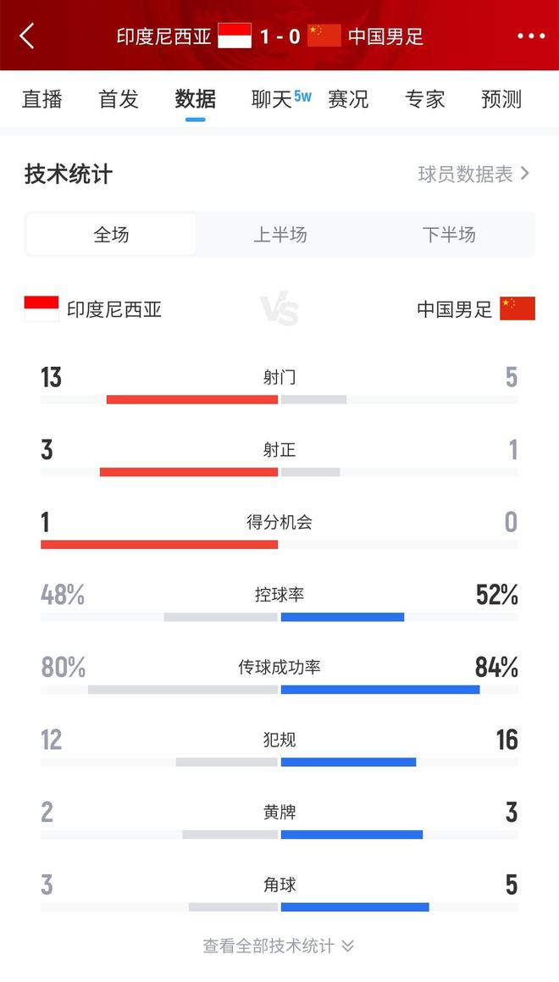The width and height of the screenshot is (559, 982).
Task: Tap the back arrow icon
Action: coord(27,36)
